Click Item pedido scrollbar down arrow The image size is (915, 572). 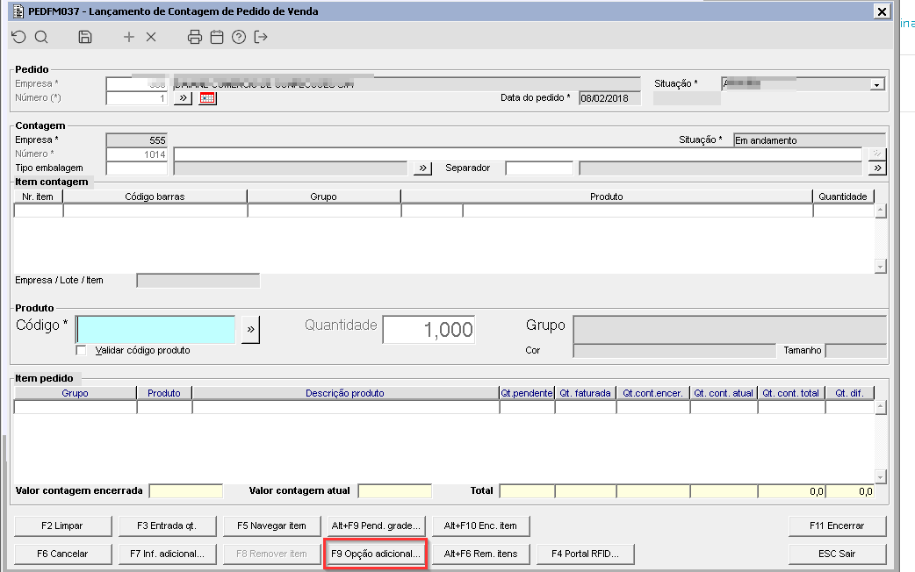(x=881, y=476)
